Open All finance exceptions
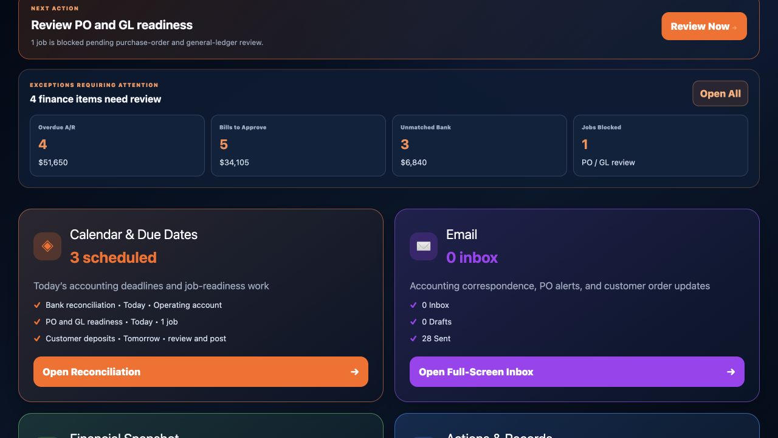Screen dimensions: 778x438 (720, 94)
